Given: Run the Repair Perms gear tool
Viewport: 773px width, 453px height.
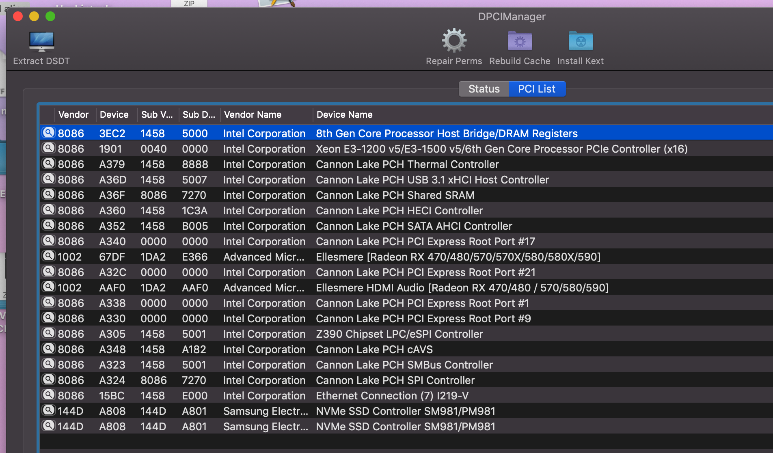Looking at the screenshot, I should [x=454, y=41].
